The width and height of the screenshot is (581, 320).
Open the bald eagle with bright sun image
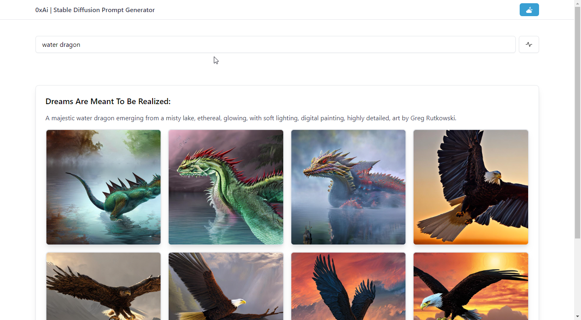tap(471, 286)
